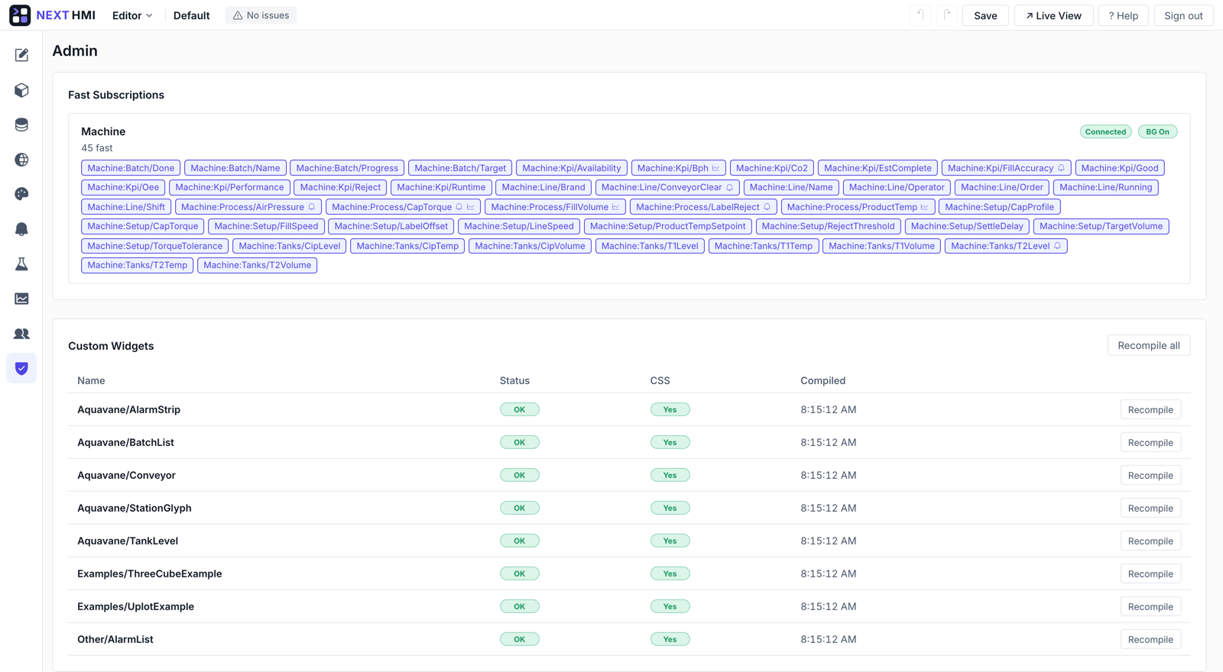This screenshot has height=672, width=1223.
Task: Click chart icon on Machine:Kpi/Bph tag
Action: (715, 168)
